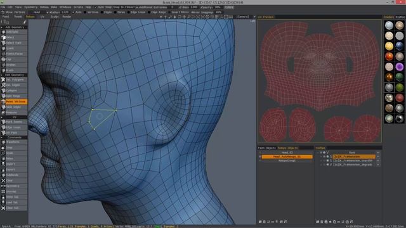Collapse the Commands section
The width and height of the screenshot is (406, 228).
click(1, 137)
